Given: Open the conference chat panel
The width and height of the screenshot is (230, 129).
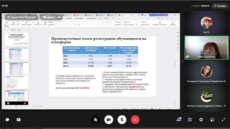Looking at the screenshot, I should [x=7, y=120].
